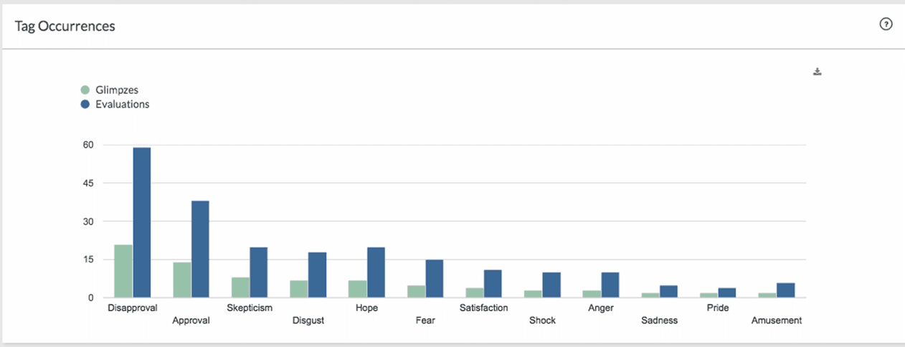Click the Tag Occurrences panel title

(65, 27)
